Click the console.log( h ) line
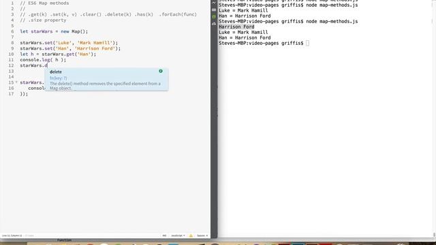The width and height of the screenshot is (436, 245). pos(43,60)
